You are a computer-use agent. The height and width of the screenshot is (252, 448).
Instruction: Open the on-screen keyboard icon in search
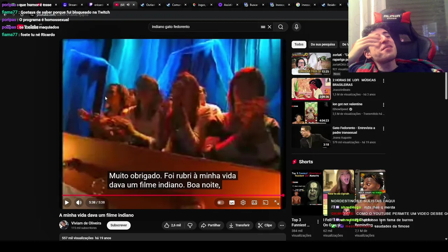[x=263, y=27]
